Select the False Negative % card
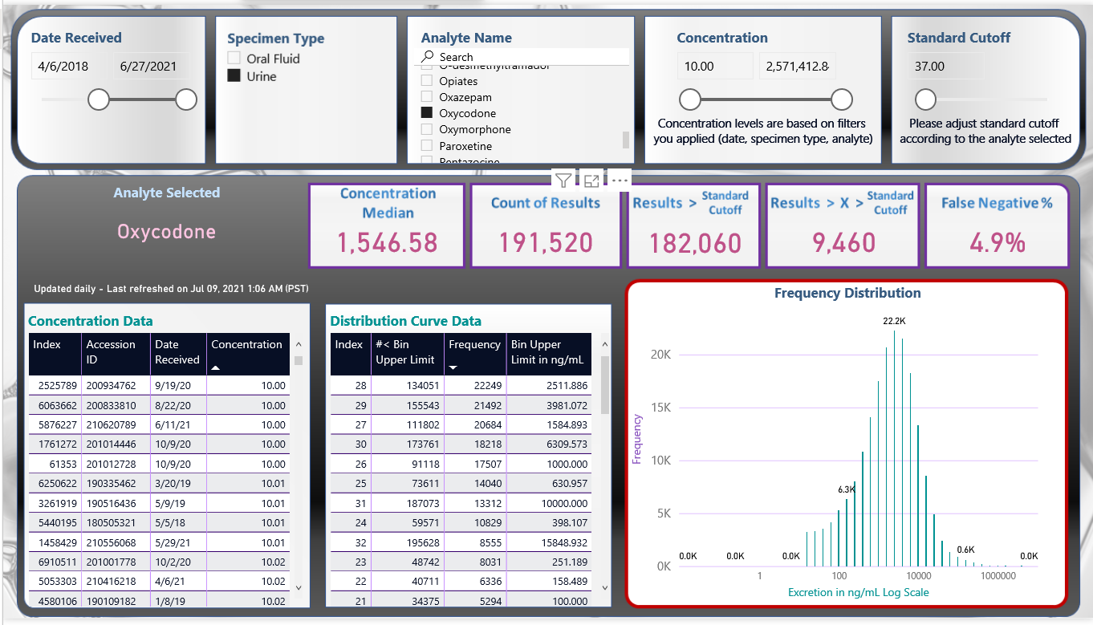The image size is (1093, 625). [x=997, y=225]
